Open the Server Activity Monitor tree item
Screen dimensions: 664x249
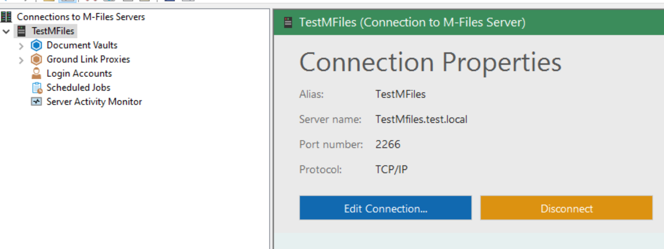tap(94, 102)
